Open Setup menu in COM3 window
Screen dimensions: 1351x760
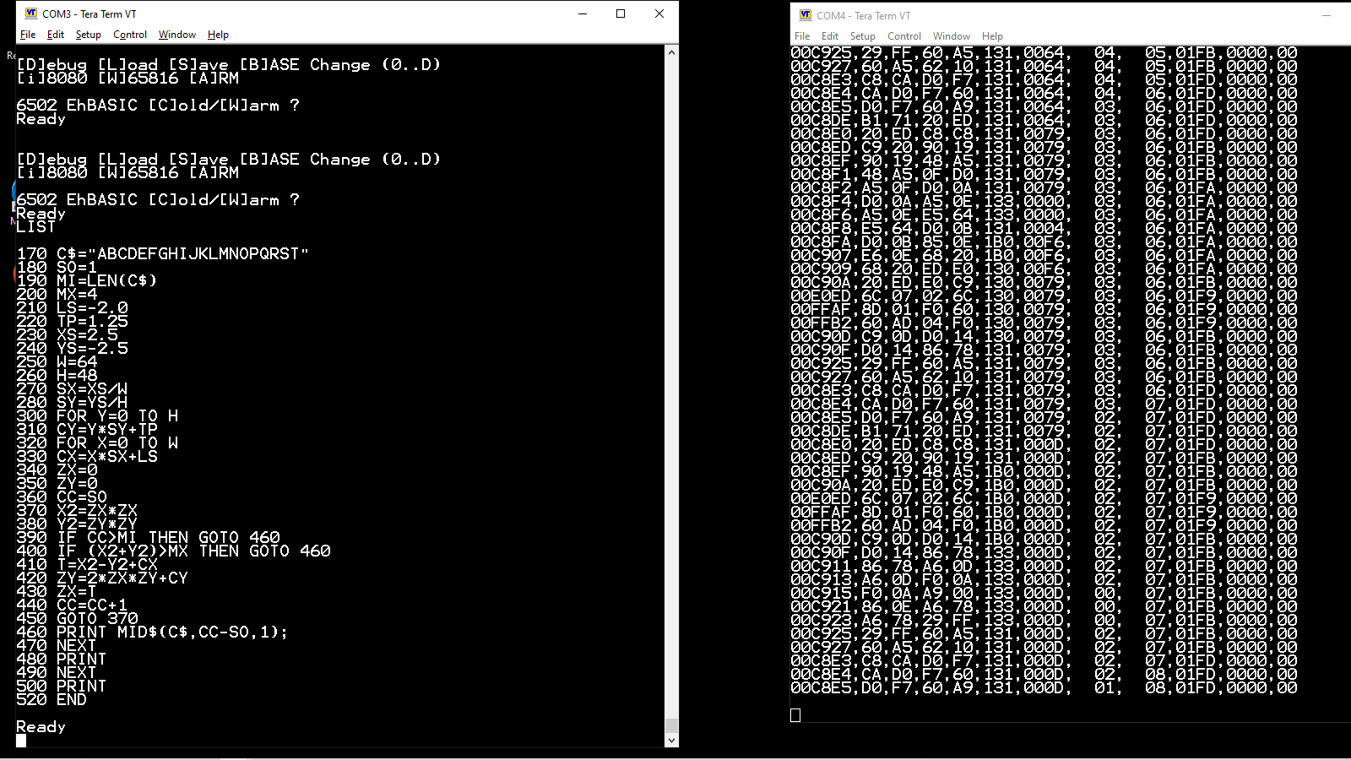pos(88,35)
